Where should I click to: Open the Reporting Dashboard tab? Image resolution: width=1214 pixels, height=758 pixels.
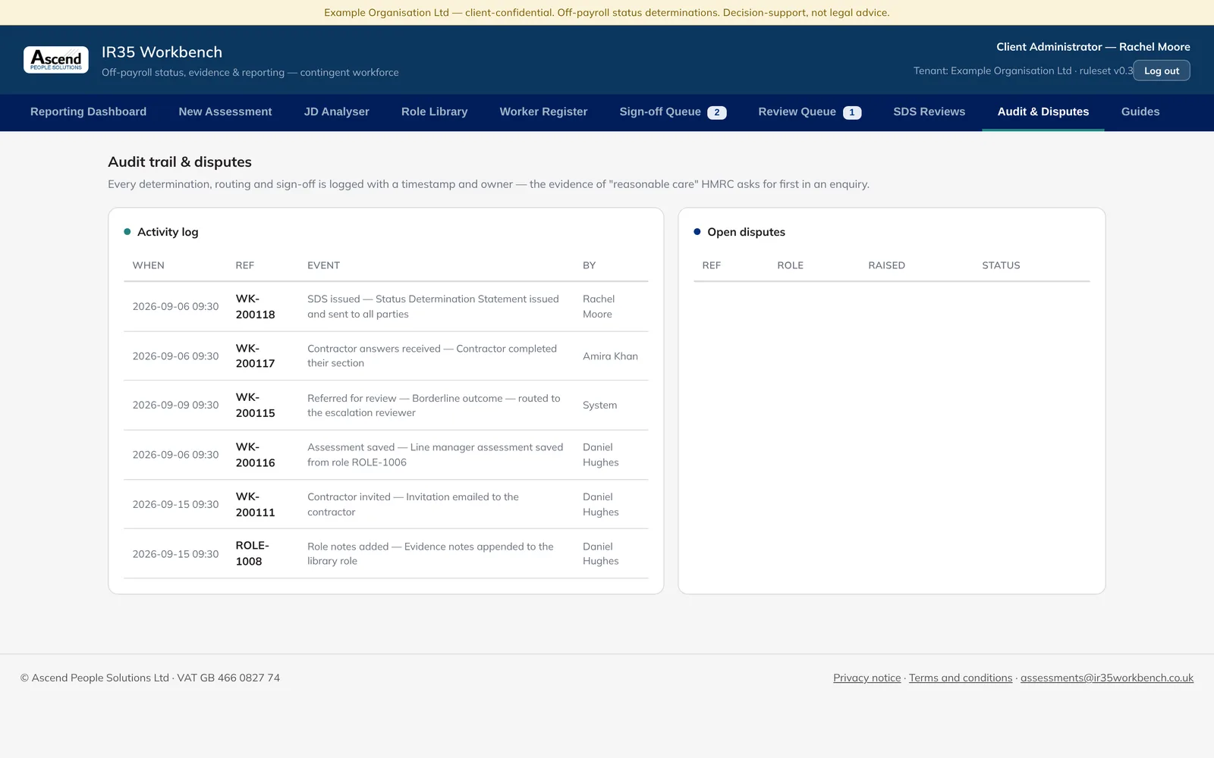tap(88, 112)
